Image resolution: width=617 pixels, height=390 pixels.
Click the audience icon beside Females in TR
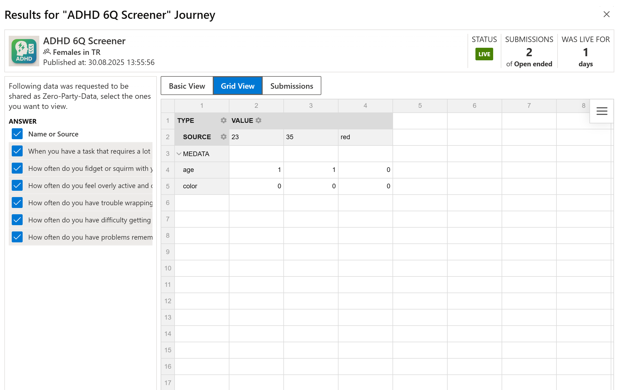[47, 52]
